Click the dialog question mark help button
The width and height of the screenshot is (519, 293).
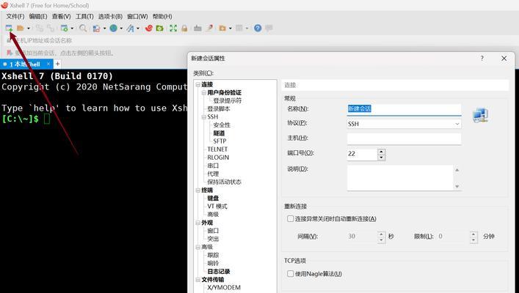pos(482,58)
